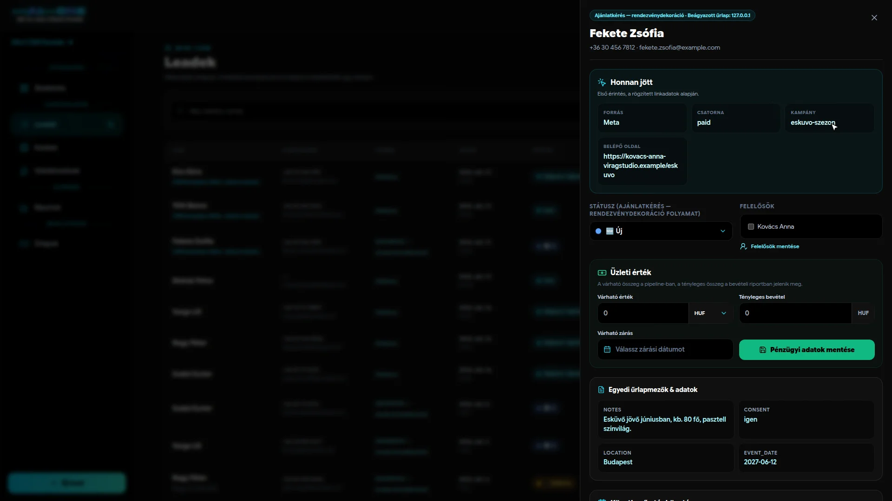Screen dimensions: 892x501
Task: Open the HUF currency dropdown for Várható érték
Action: click(710, 313)
